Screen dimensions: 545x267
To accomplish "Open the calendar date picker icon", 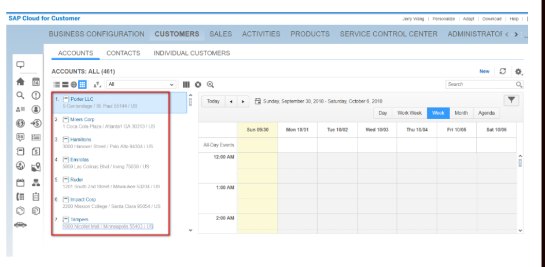I will pyautogui.click(x=258, y=101).
